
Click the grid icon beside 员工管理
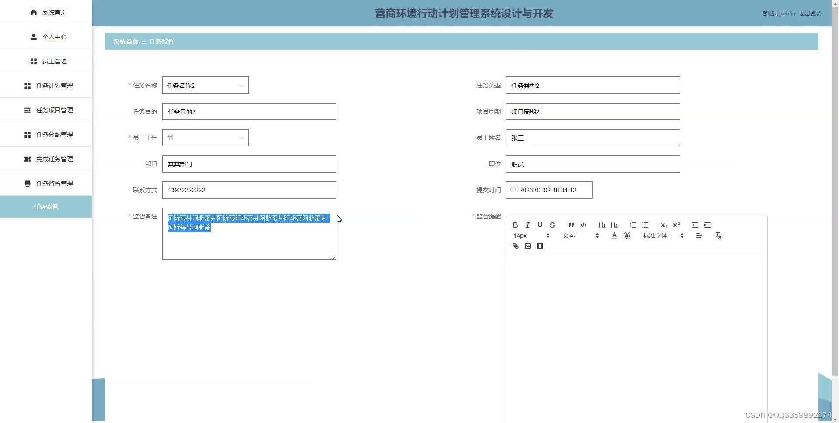click(x=34, y=61)
